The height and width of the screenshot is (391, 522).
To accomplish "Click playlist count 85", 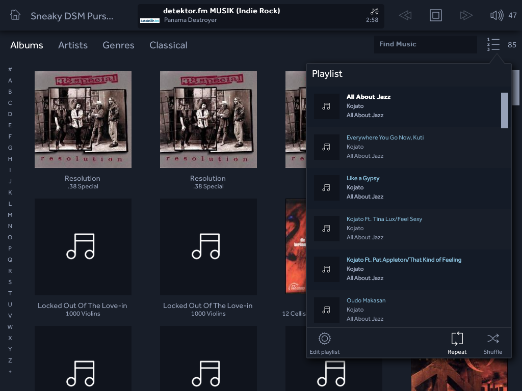I will tap(512, 45).
